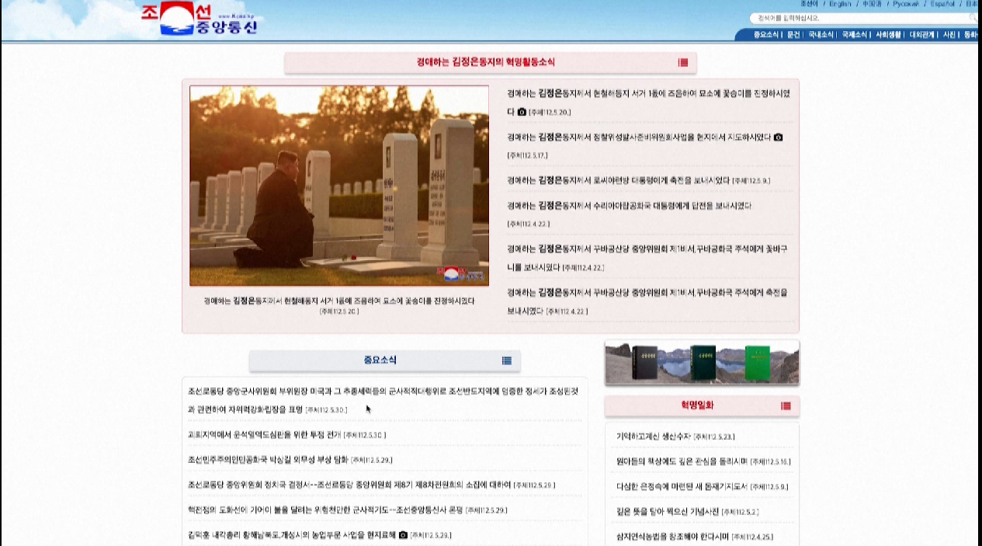Viewport: 982px width, 546px height.
Task: Click into the search input field
Action: (859, 18)
